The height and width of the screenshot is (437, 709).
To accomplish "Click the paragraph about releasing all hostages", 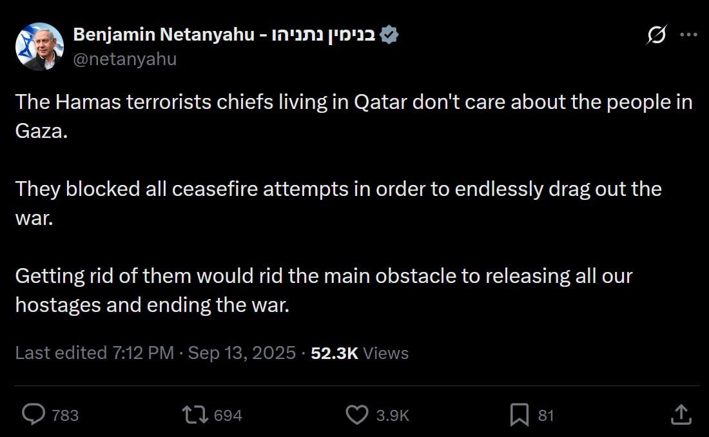I will point(324,289).
